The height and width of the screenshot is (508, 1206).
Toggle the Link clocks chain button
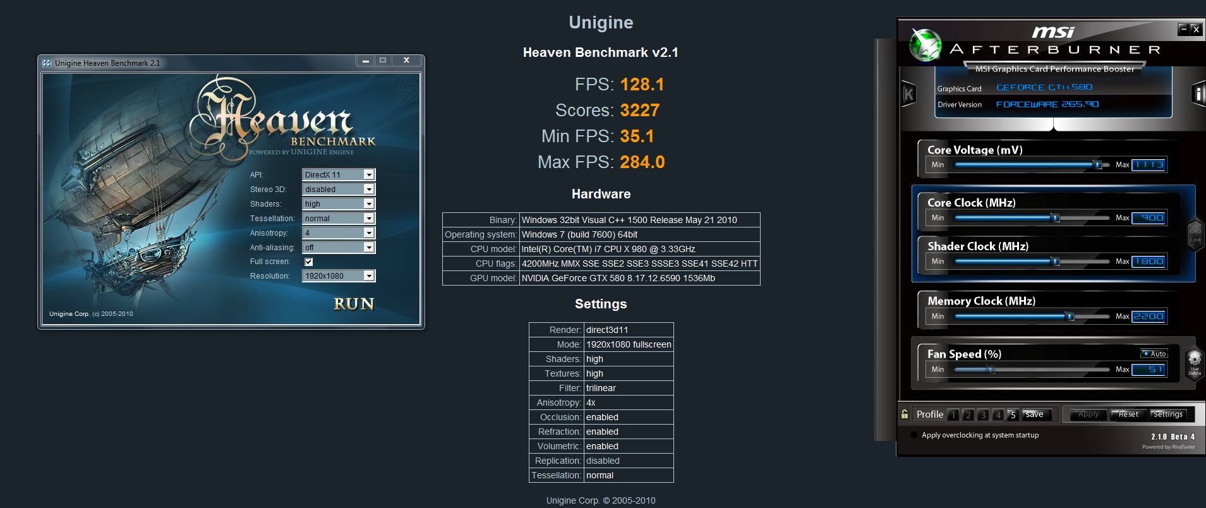click(x=1195, y=234)
